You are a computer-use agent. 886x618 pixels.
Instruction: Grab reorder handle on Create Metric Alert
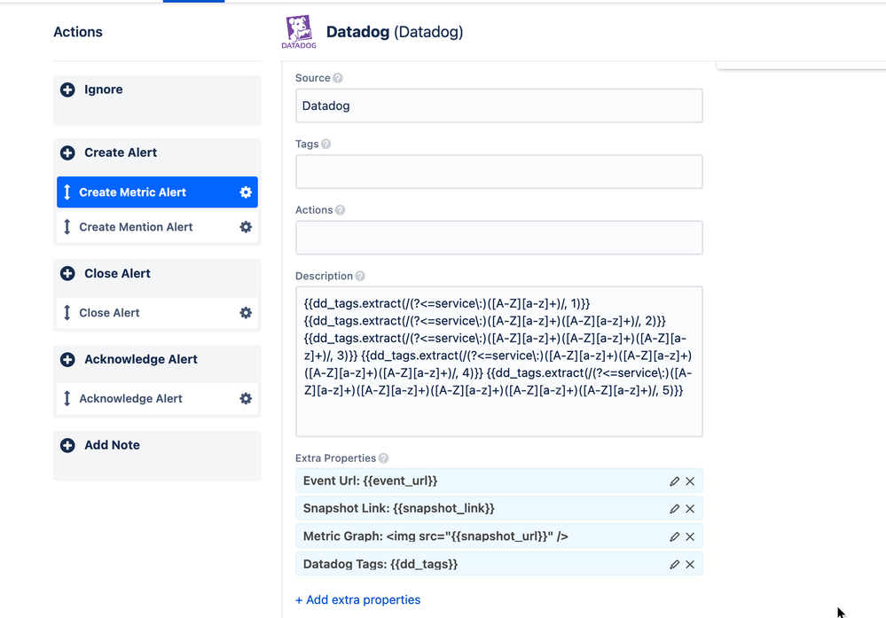coord(67,192)
